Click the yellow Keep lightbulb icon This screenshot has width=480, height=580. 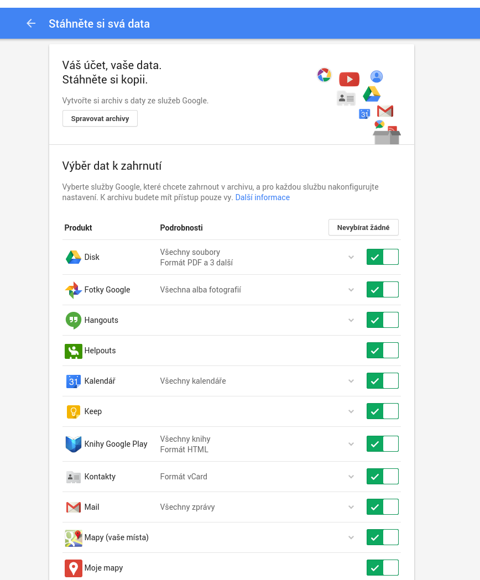coord(74,411)
